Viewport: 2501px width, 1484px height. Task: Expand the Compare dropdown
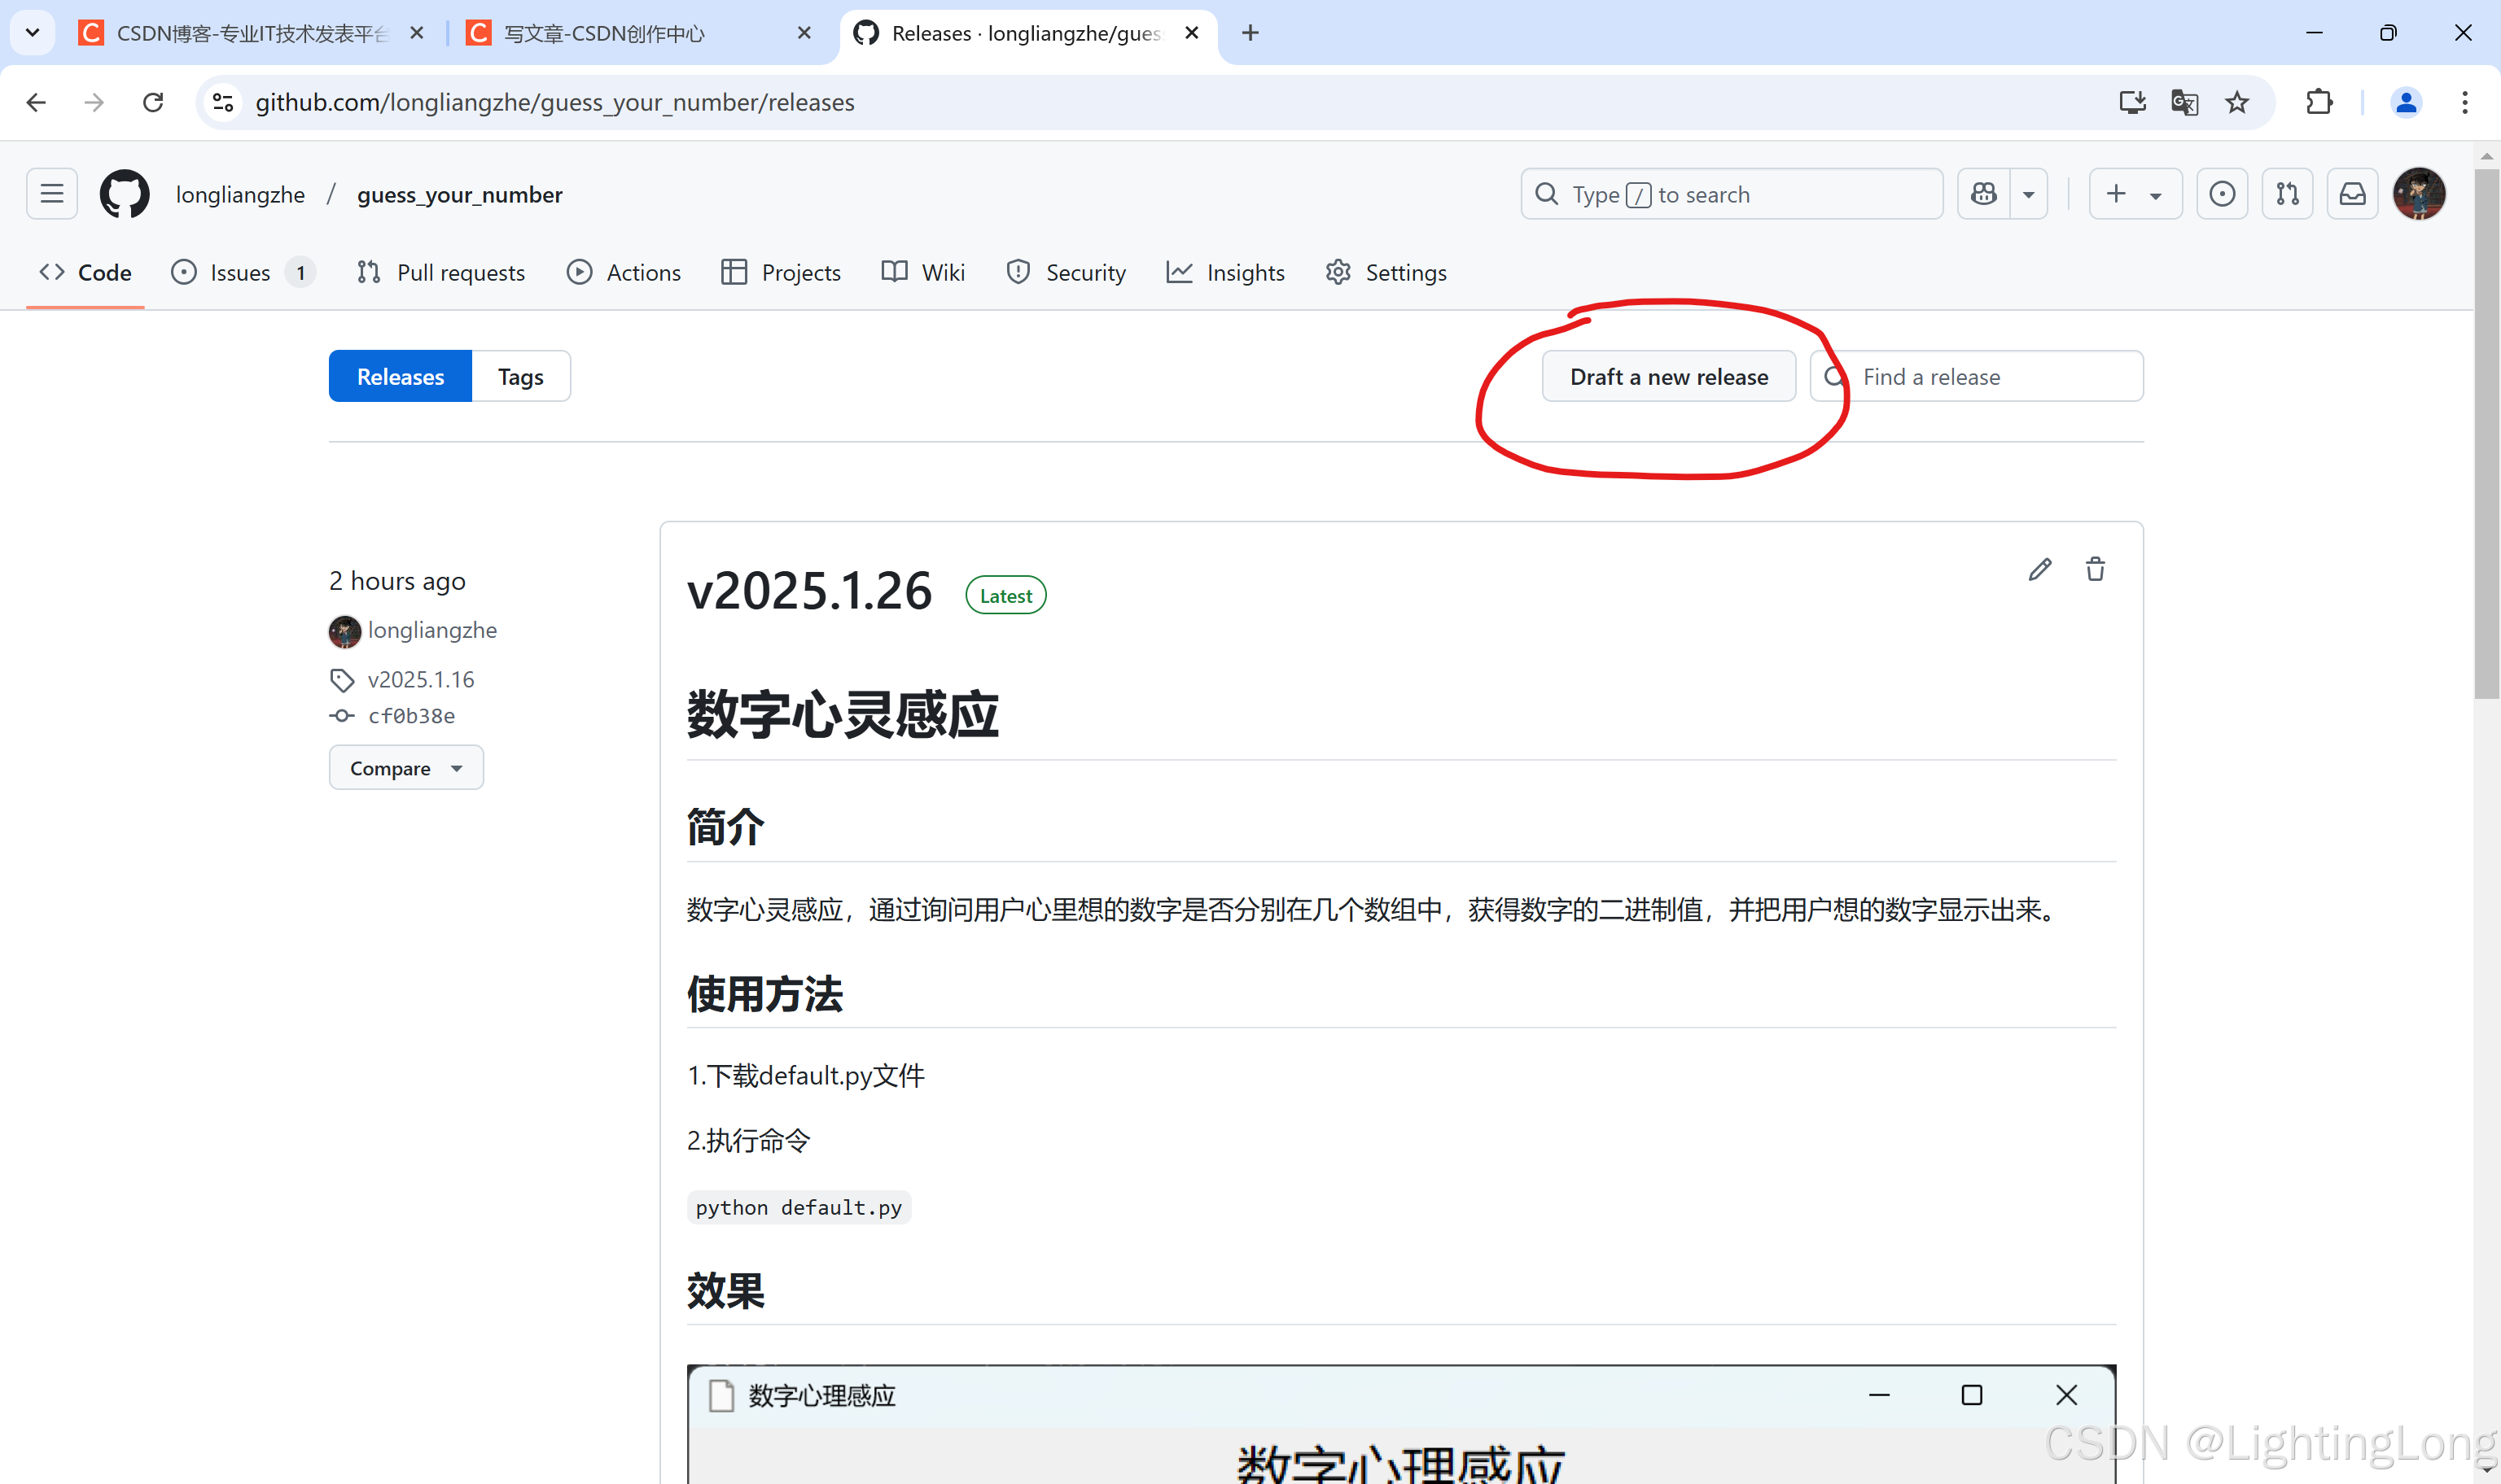click(405, 768)
